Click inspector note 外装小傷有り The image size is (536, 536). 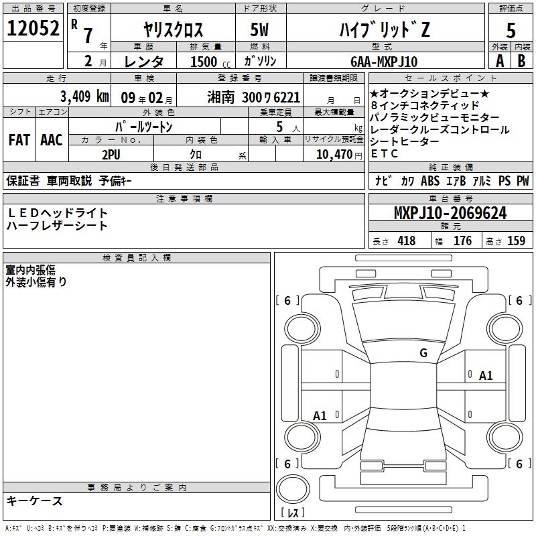(x=36, y=282)
